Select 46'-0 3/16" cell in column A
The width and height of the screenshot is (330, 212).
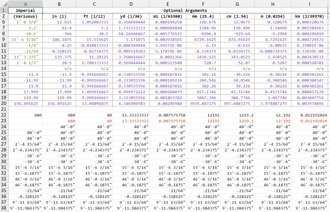coord(26,179)
